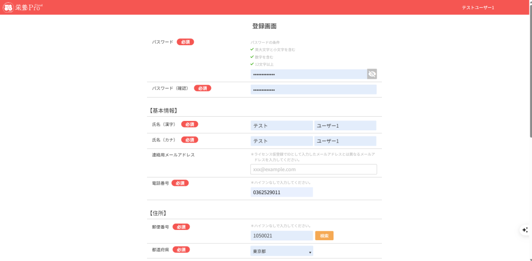This screenshot has height=261, width=532.
Task: Open the sparkle assistant icon at right edge
Action: click(x=525, y=230)
